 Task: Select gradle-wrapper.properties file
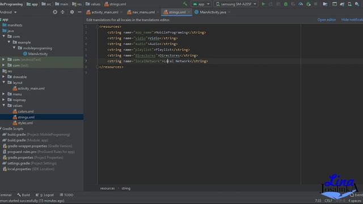coord(37,146)
